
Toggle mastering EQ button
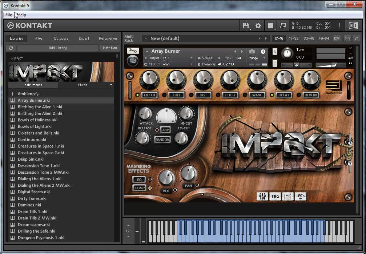(x=139, y=180)
